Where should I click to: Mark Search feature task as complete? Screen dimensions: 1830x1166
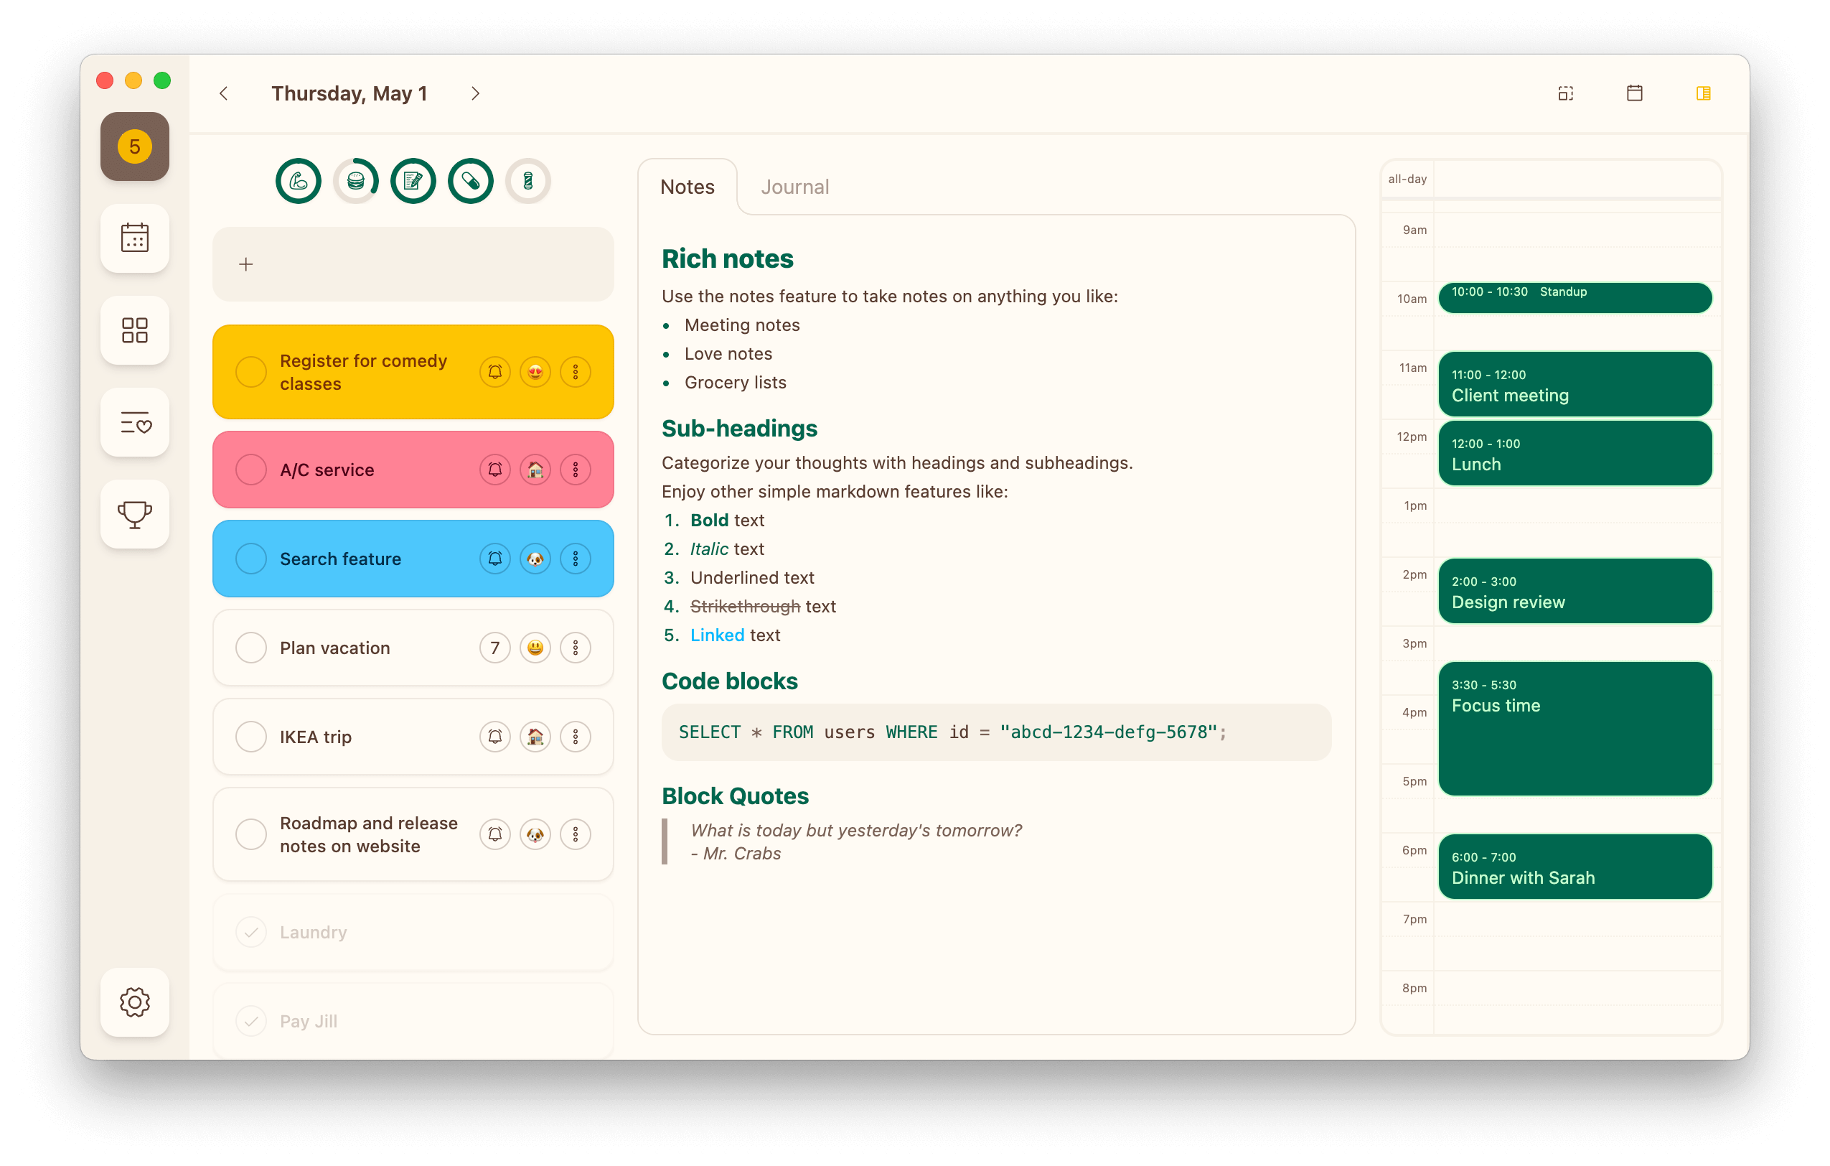point(250,559)
